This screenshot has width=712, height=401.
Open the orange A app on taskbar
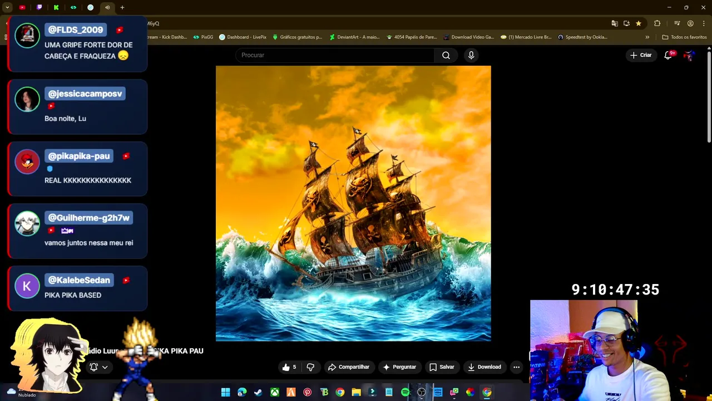(x=291, y=392)
